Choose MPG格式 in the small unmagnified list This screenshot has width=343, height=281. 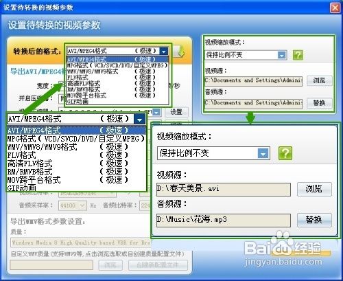point(117,65)
